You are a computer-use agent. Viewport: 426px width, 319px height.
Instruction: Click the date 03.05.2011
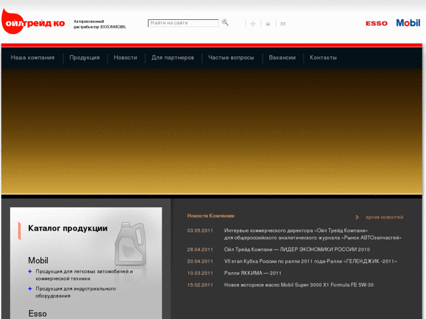point(200,231)
